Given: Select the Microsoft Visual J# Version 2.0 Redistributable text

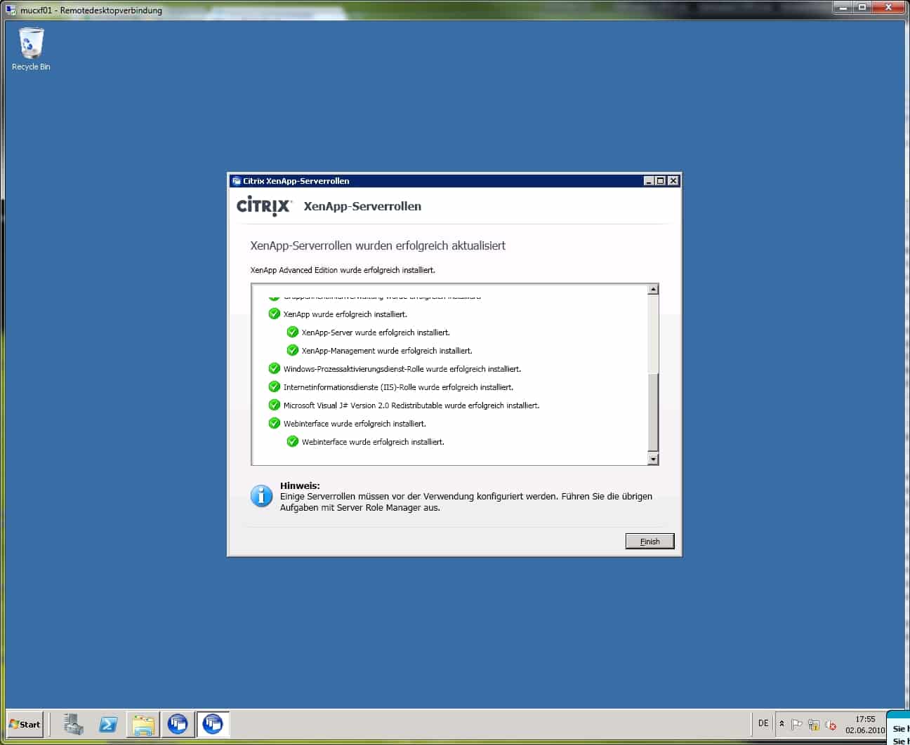Looking at the screenshot, I should 411,405.
